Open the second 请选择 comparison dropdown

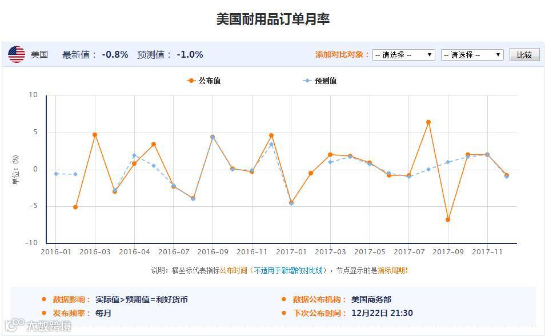point(472,55)
